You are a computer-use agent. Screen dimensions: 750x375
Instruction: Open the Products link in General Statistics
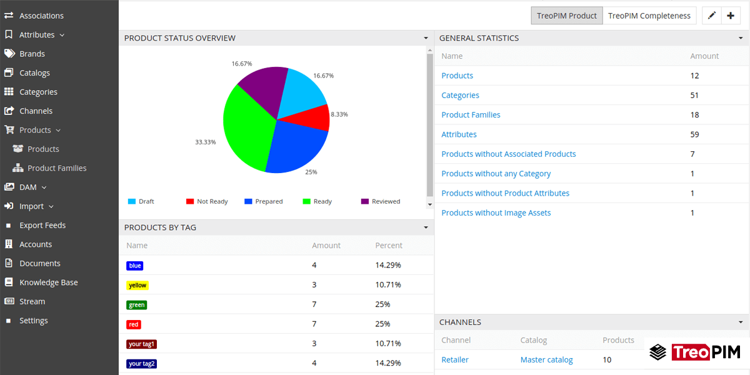pyautogui.click(x=457, y=75)
